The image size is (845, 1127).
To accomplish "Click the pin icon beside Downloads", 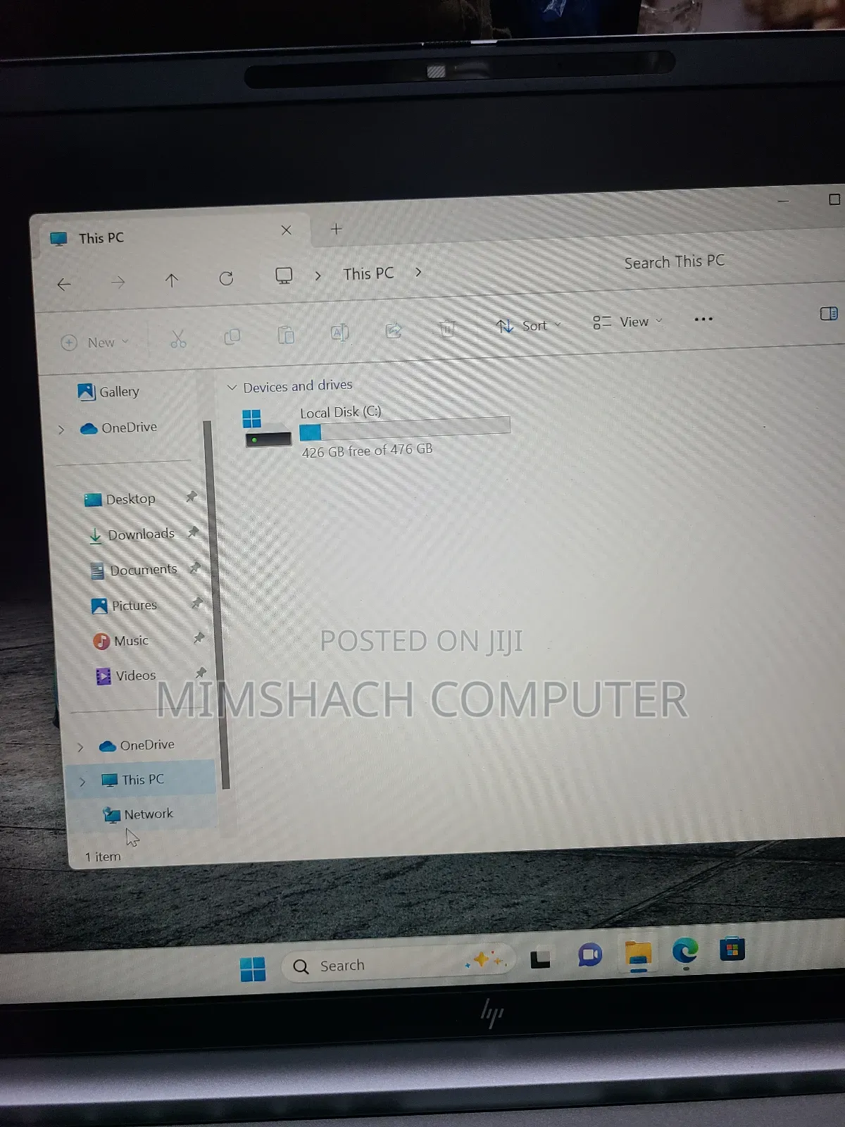I will coord(193,532).
